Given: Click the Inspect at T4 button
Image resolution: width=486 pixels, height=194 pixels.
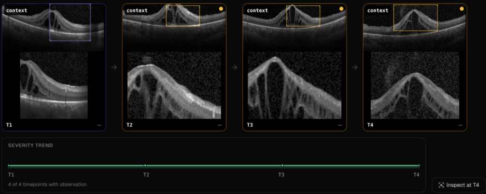Looking at the screenshot, I should (459, 185).
